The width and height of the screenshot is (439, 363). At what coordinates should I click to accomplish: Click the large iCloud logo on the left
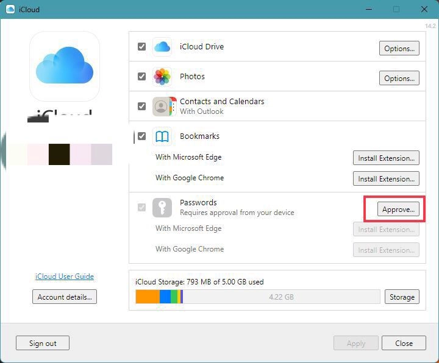(x=65, y=66)
